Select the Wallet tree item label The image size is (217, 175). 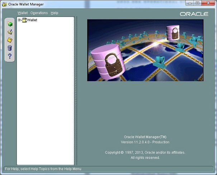click(x=32, y=20)
